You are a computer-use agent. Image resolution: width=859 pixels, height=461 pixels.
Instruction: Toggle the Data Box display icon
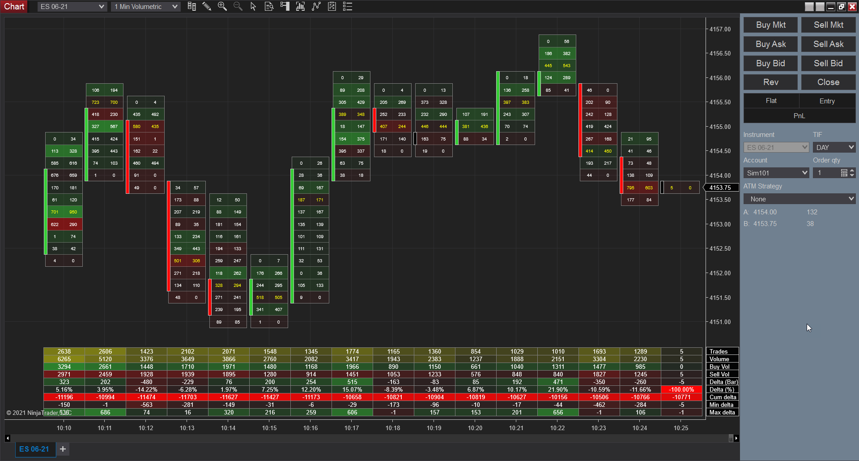pyautogui.click(x=269, y=7)
